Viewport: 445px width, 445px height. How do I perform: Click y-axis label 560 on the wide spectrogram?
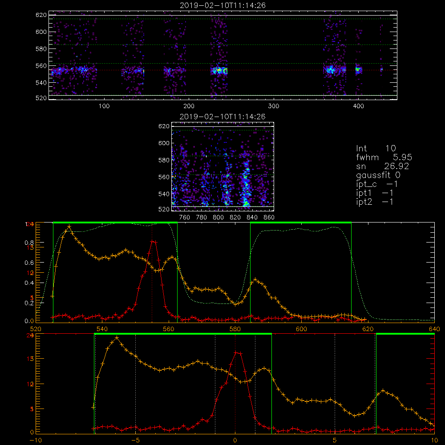[41, 66]
